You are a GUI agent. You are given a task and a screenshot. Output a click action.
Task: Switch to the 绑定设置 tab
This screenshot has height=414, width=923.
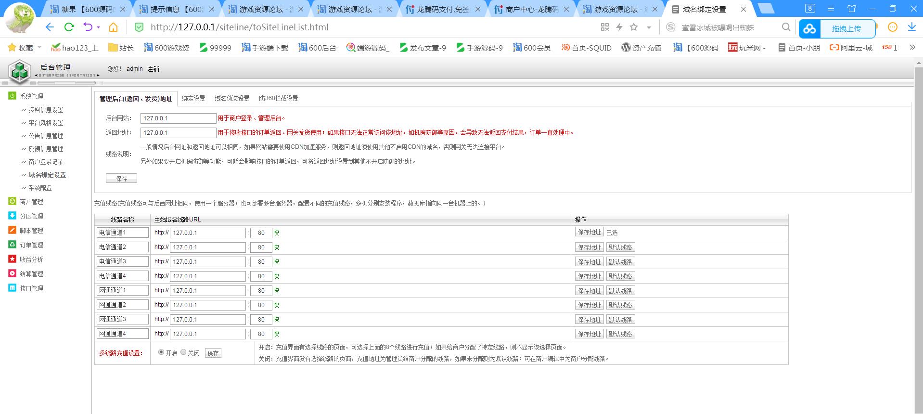click(193, 98)
